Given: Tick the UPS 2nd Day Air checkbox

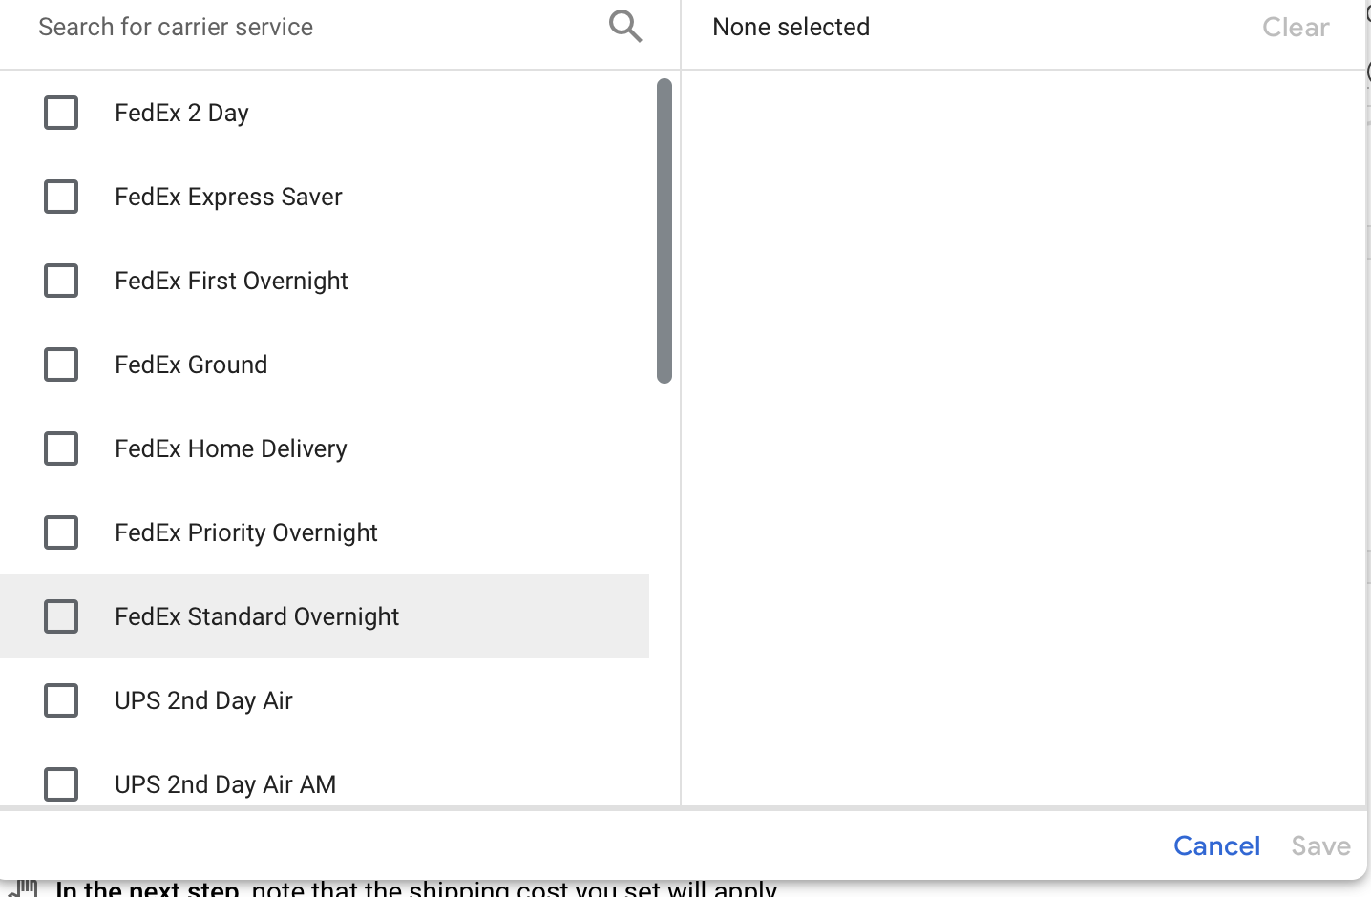Looking at the screenshot, I should tap(61, 700).
